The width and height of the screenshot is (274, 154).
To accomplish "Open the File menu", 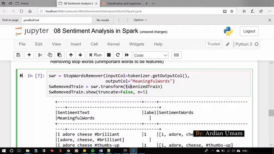I will point(22,44).
